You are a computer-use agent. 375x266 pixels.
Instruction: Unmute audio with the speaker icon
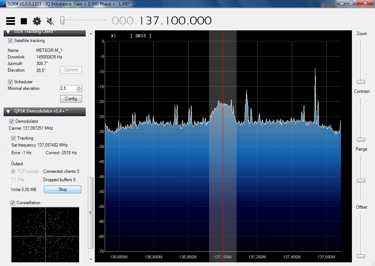pyautogui.click(x=50, y=21)
